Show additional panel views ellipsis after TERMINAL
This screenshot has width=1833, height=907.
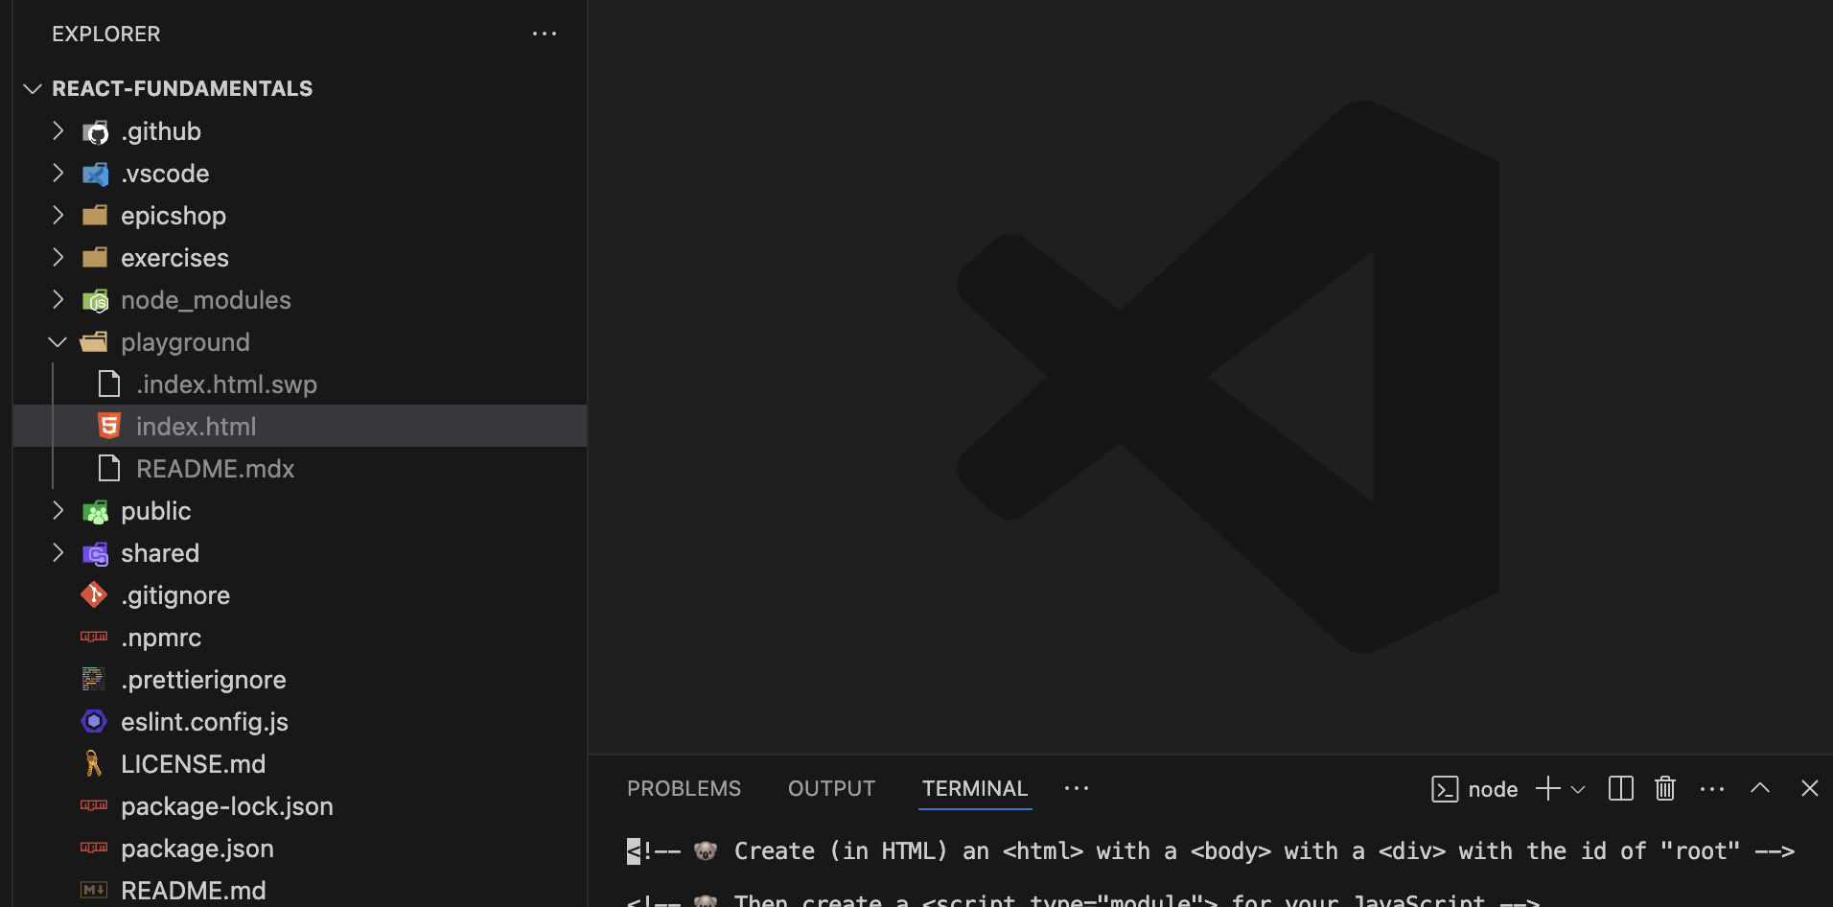(1076, 788)
